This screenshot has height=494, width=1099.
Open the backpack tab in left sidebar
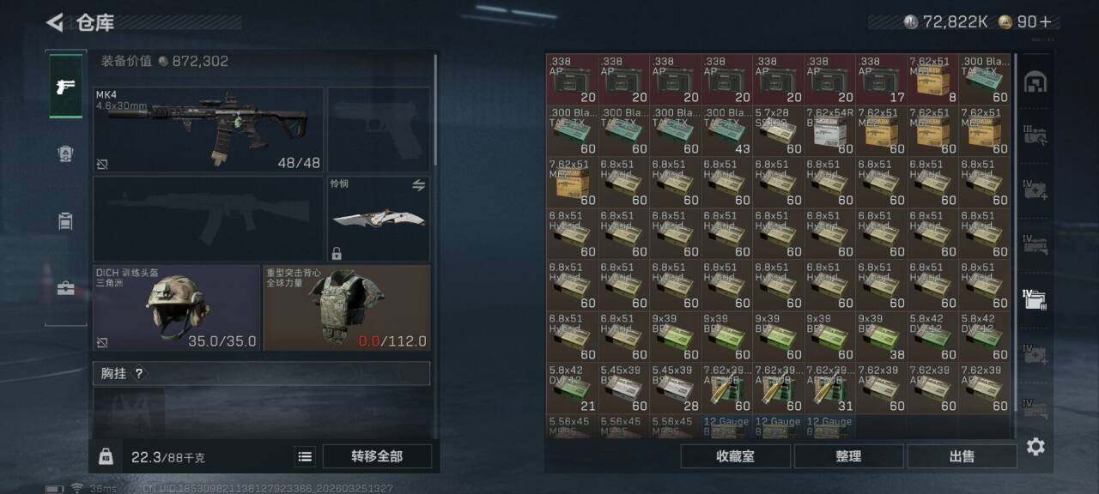(x=66, y=153)
